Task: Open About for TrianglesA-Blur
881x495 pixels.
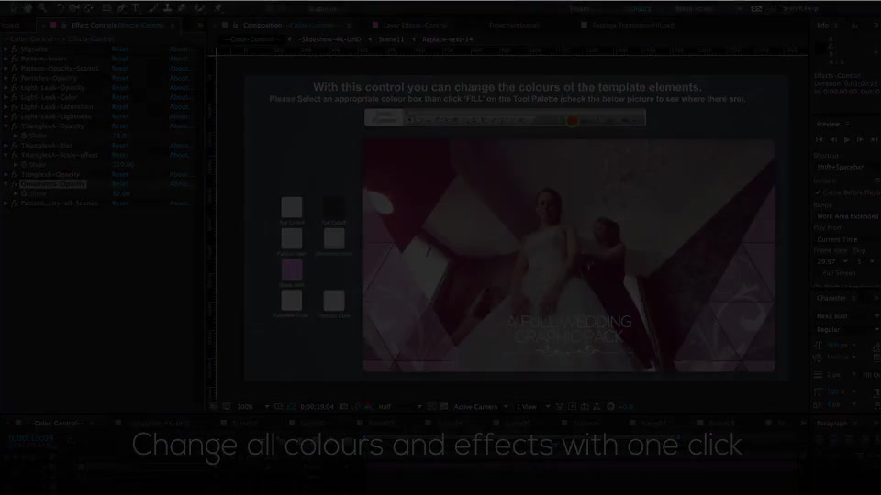Action: point(180,146)
